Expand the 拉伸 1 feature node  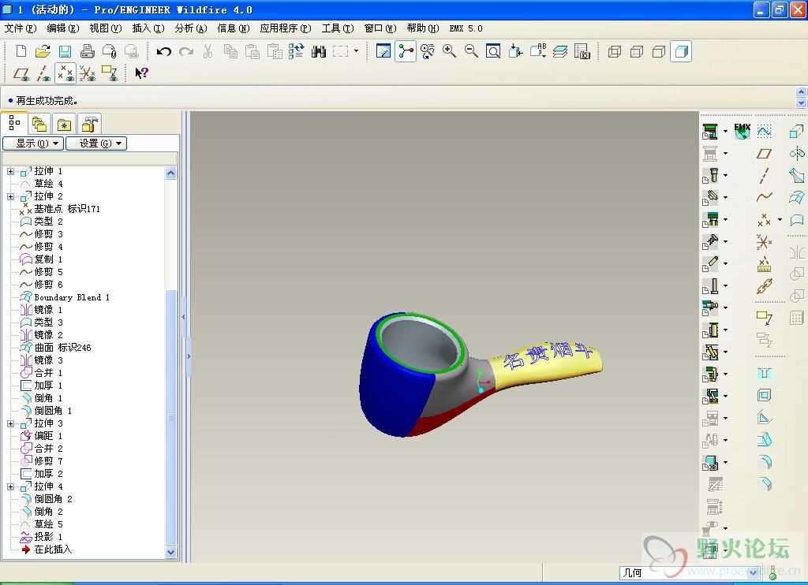pyautogui.click(x=10, y=171)
